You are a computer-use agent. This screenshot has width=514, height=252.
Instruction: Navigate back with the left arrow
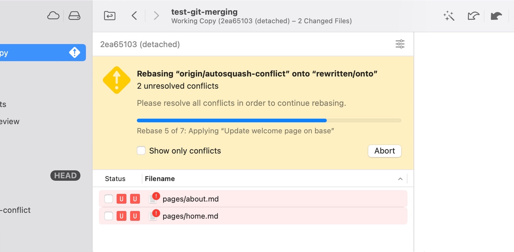click(134, 15)
